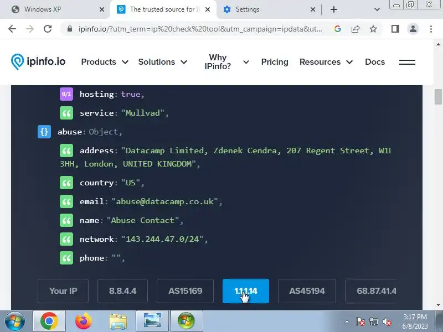Show hidden tray icons arrow
This screenshot has height=332, width=443.
coord(347,321)
